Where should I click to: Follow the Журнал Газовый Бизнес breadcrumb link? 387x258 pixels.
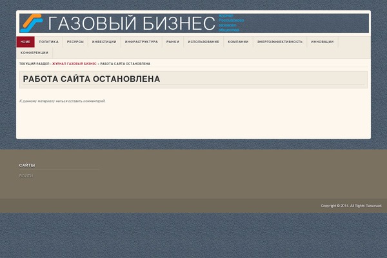[74, 64]
